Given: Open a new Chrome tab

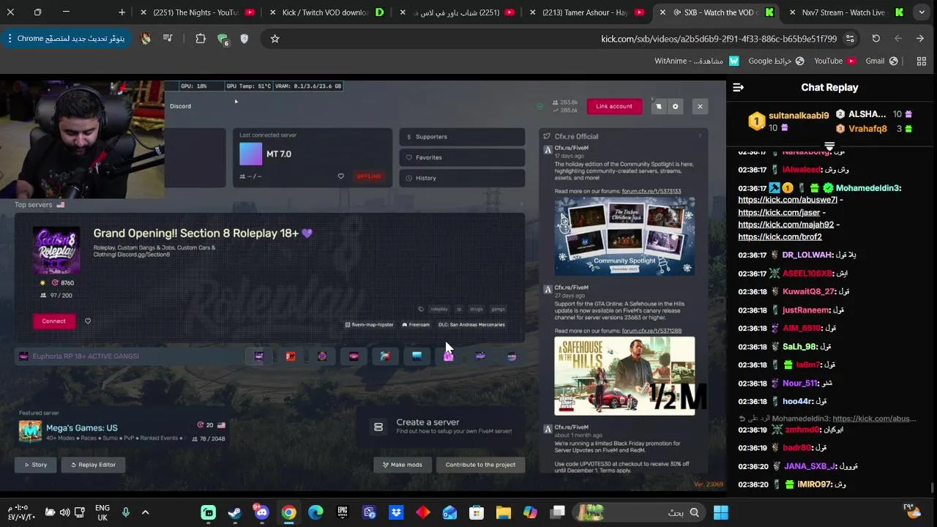Looking at the screenshot, I should [122, 12].
